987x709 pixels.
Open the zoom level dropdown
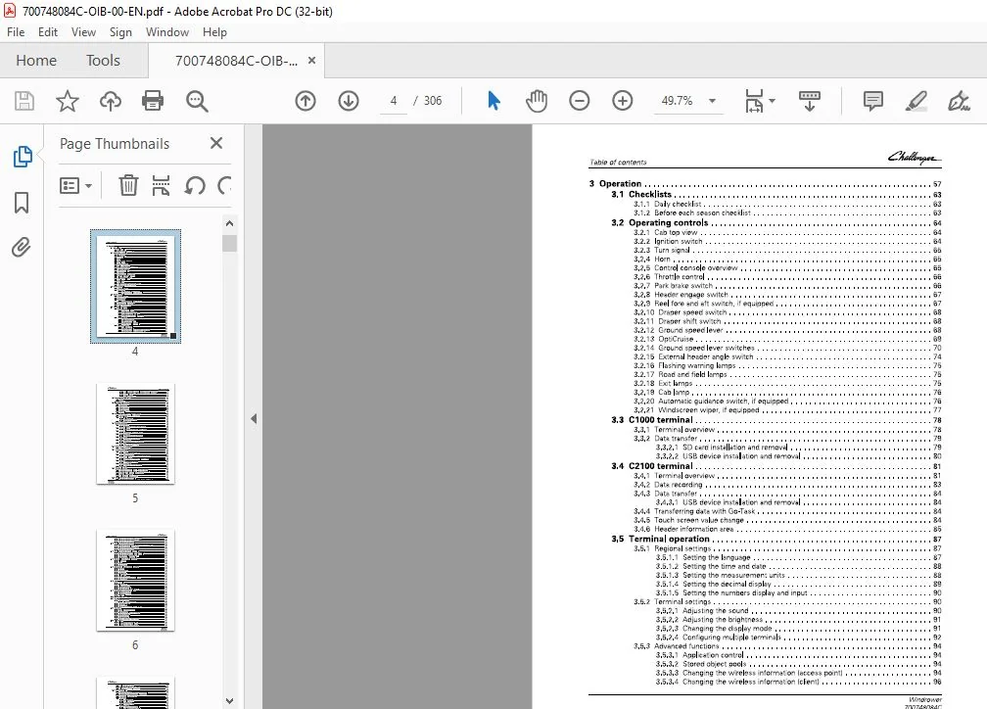click(712, 101)
